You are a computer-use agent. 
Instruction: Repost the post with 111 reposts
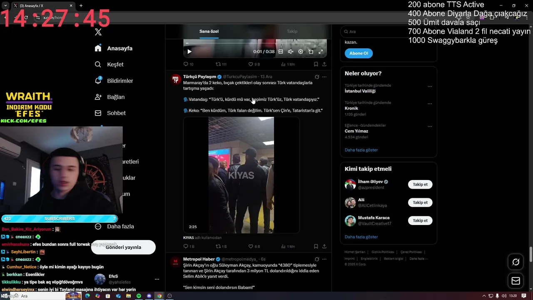[x=221, y=64]
